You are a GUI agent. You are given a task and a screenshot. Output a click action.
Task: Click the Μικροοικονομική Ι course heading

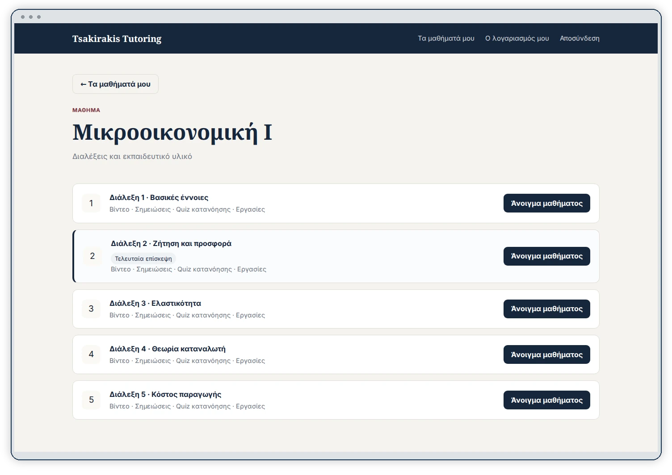[172, 132]
